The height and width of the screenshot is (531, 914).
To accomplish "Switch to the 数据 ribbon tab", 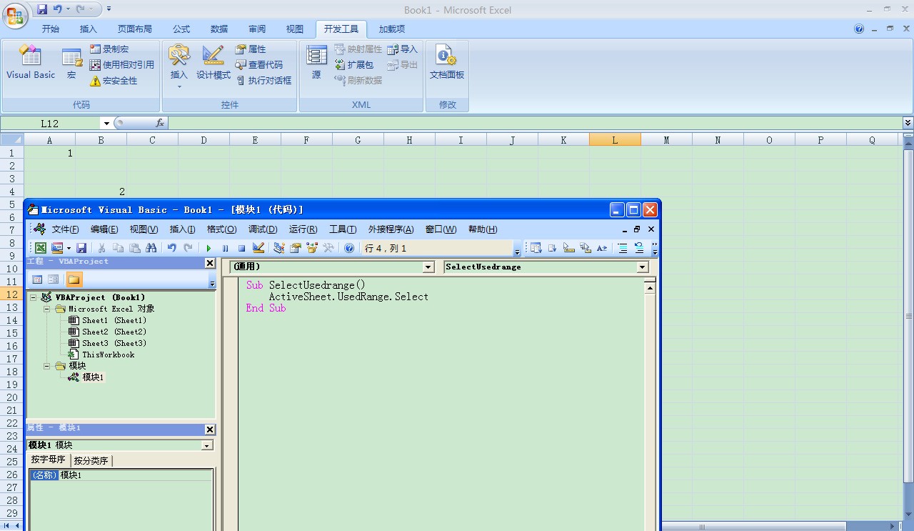I will [x=219, y=29].
